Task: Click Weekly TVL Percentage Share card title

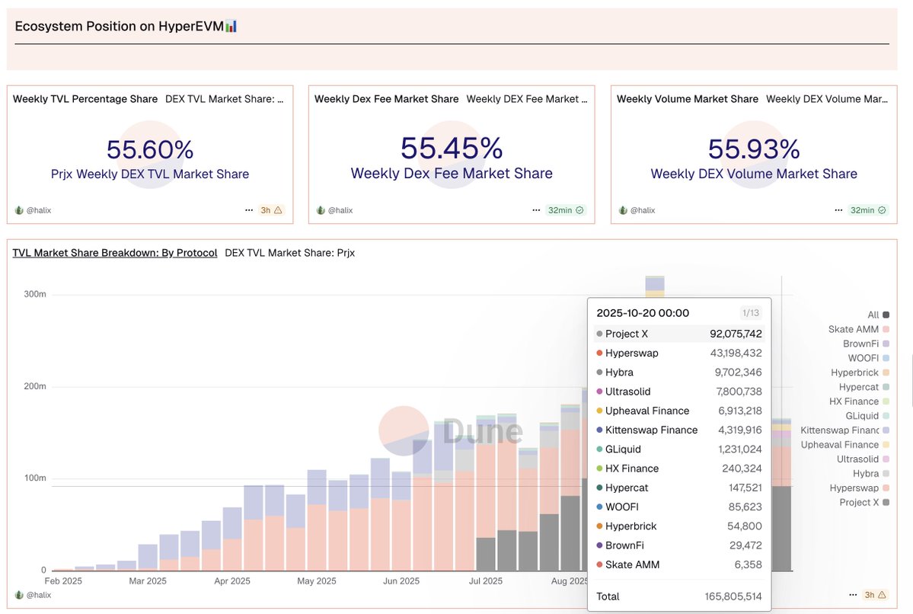Action: (85, 99)
